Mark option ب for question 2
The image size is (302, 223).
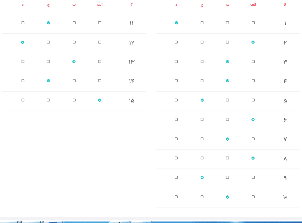click(x=227, y=42)
